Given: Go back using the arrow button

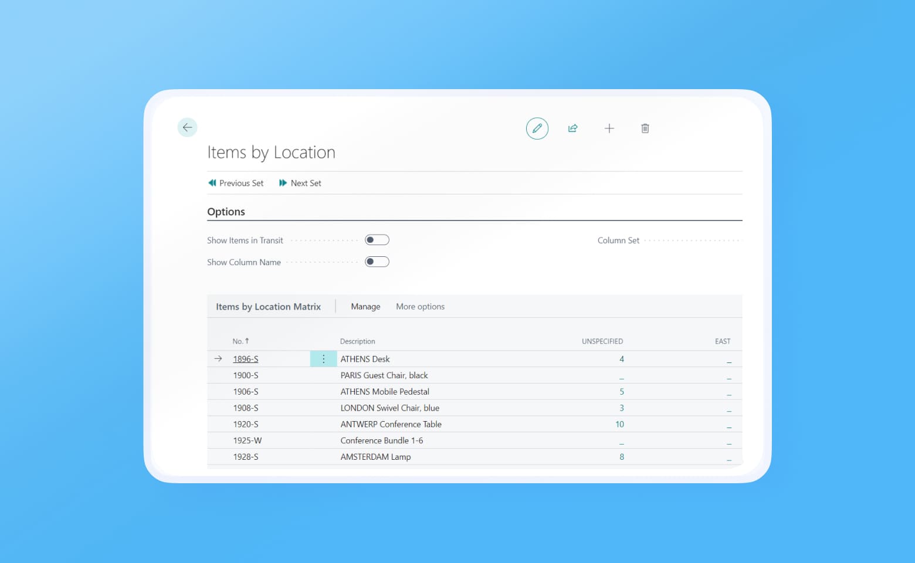Looking at the screenshot, I should pos(187,127).
